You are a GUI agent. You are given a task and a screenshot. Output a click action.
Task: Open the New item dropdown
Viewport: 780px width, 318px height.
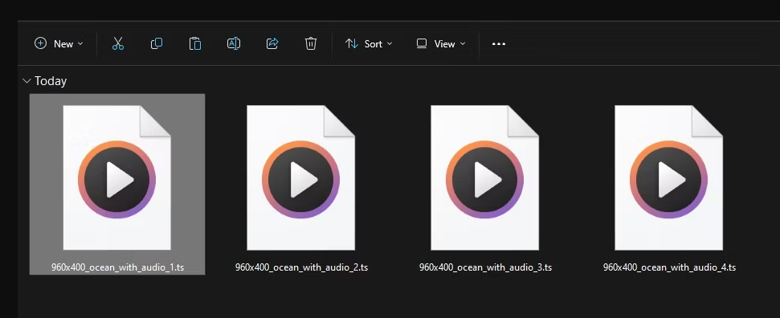point(59,44)
